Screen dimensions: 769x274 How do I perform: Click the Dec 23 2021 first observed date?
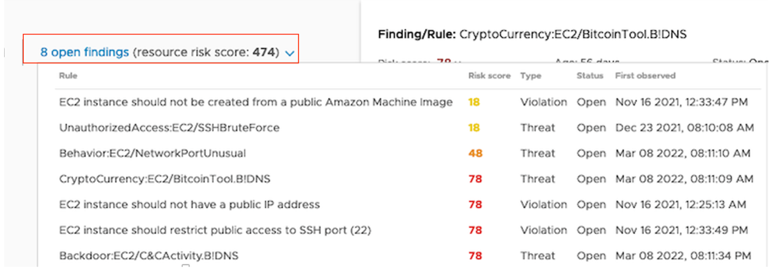point(684,128)
